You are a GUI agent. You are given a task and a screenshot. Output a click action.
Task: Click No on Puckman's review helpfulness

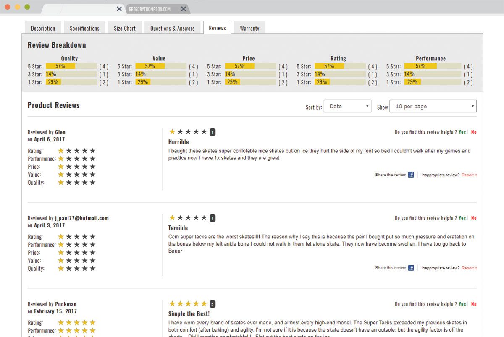tap(474, 304)
